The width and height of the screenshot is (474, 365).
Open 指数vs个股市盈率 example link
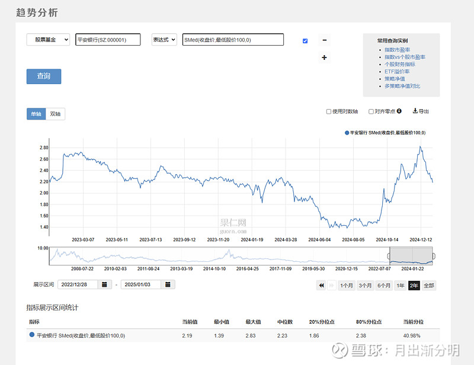(x=405, y=57)
